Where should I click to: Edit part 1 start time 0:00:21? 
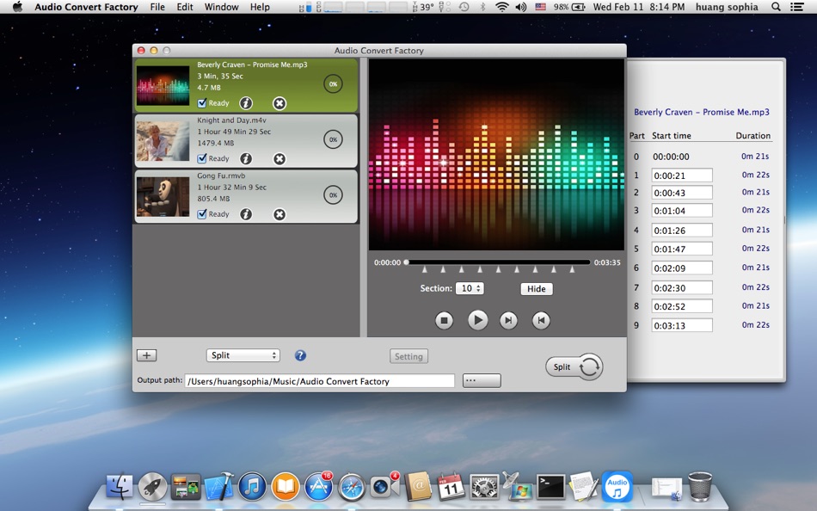[681, 175]
